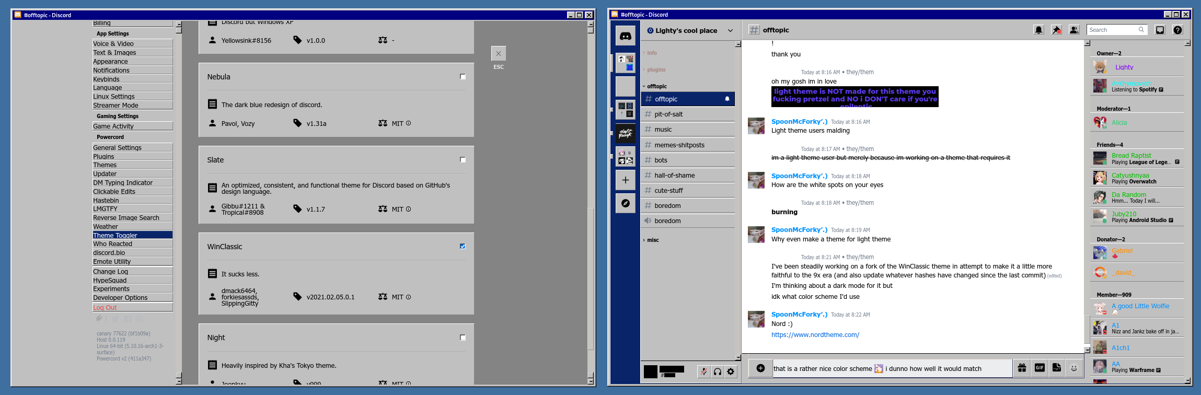
Task: Click SpoonMcForky avatar at 8:16 AM message
Action: click(756, 126)
